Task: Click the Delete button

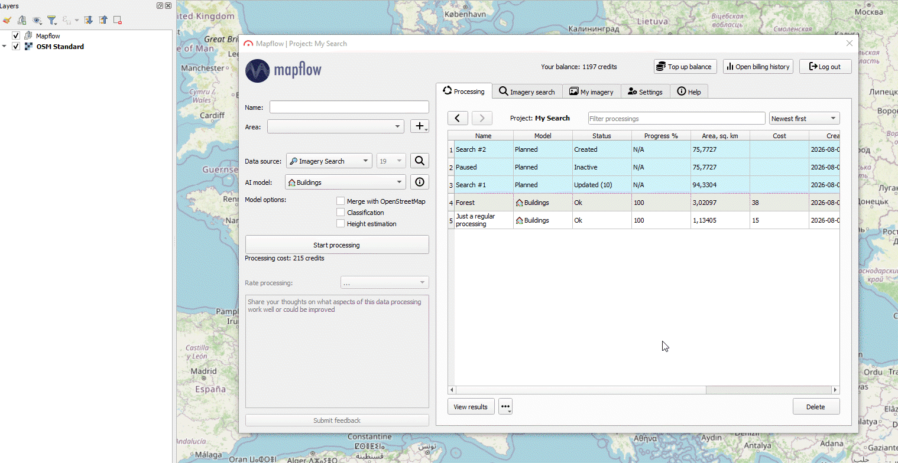Action: click(x=816, y=407)
